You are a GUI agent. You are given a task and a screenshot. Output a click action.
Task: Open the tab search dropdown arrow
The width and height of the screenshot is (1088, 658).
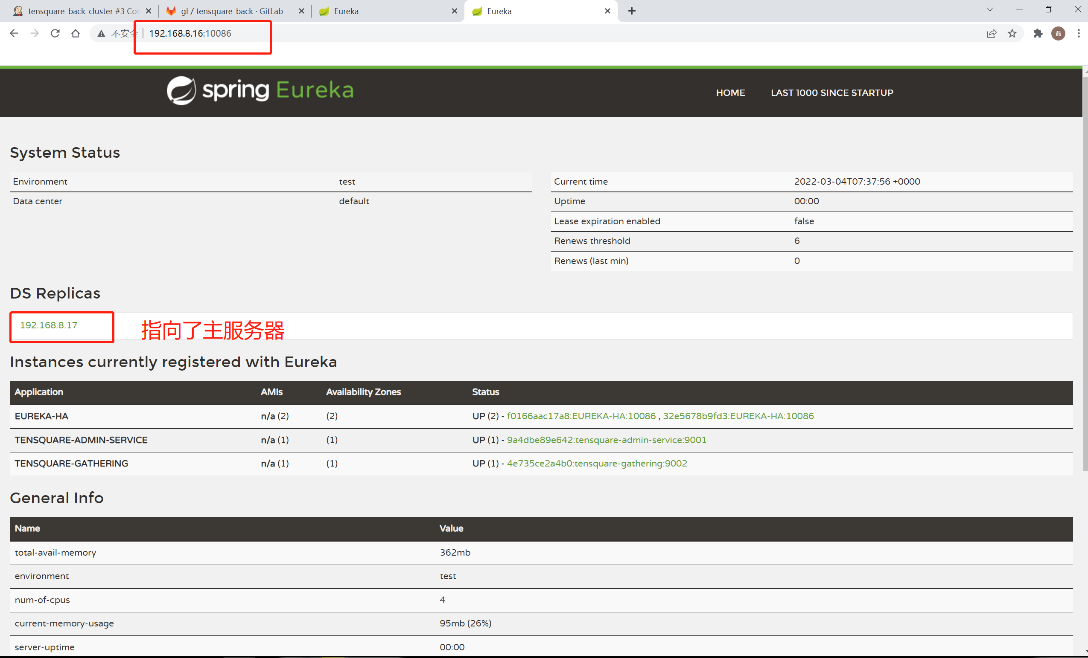pos(989,9)
